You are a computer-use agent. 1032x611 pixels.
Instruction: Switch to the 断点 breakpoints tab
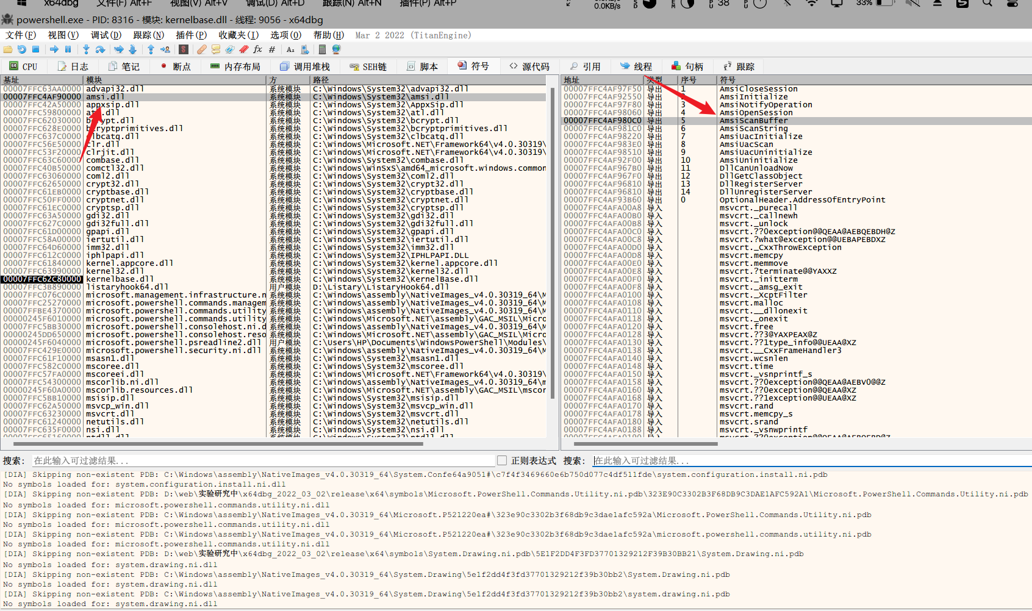tap(176, 66)
